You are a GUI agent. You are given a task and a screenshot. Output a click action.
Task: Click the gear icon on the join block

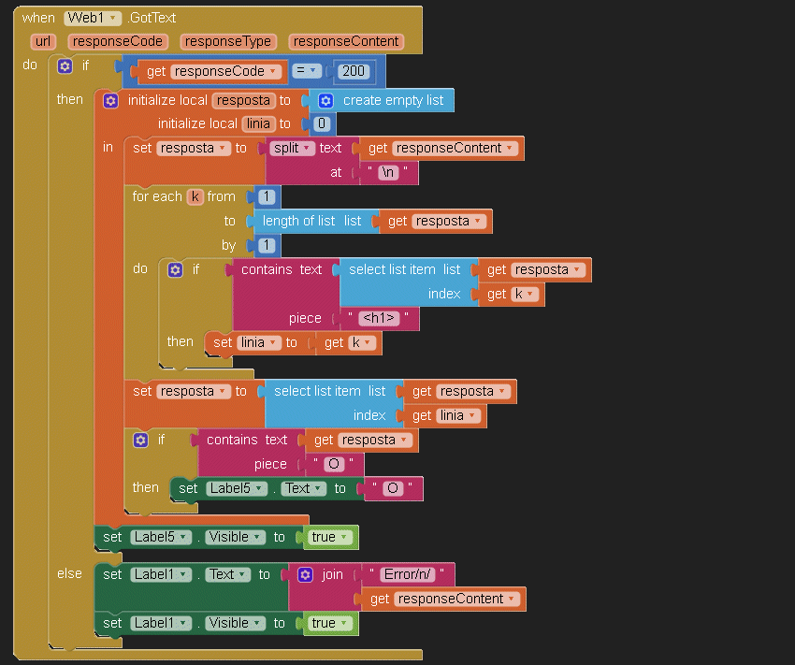305,574
